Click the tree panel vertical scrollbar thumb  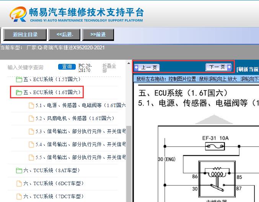[x=129, y=163]
